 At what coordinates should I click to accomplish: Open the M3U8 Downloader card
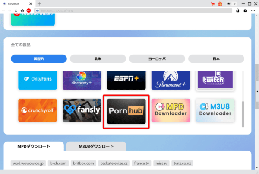[x=215, y=110]
